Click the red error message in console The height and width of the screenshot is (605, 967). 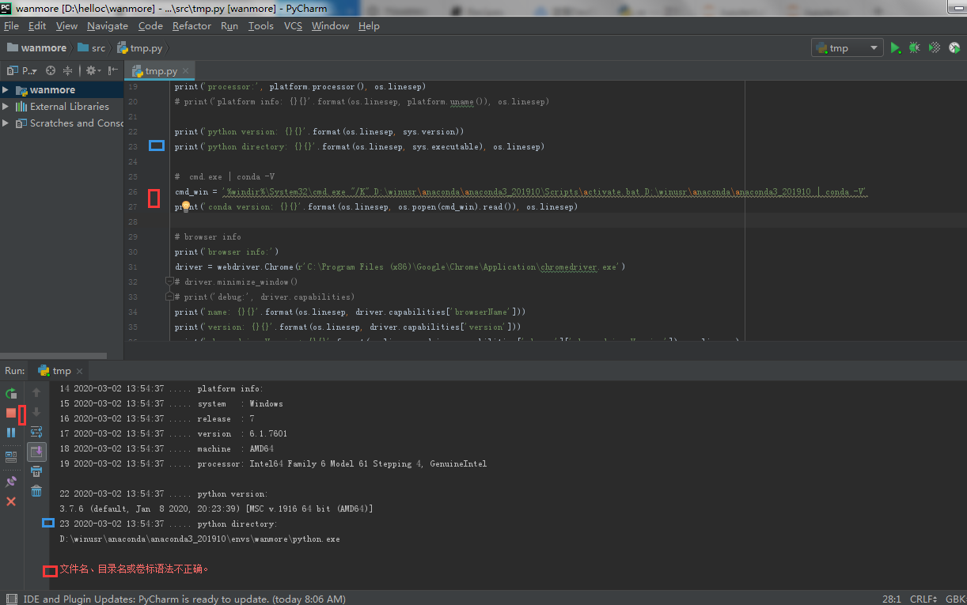(x=135, y=569)
